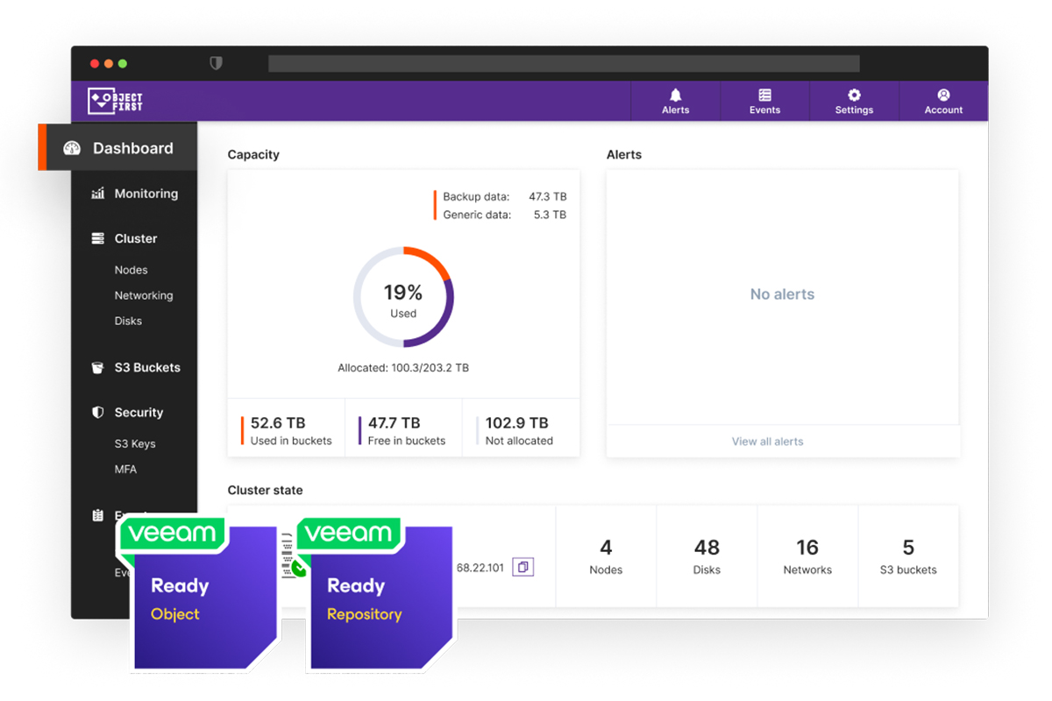Click the Cluster servers icon
Screen dimensions: 1052x701
[x=98, y=238]
